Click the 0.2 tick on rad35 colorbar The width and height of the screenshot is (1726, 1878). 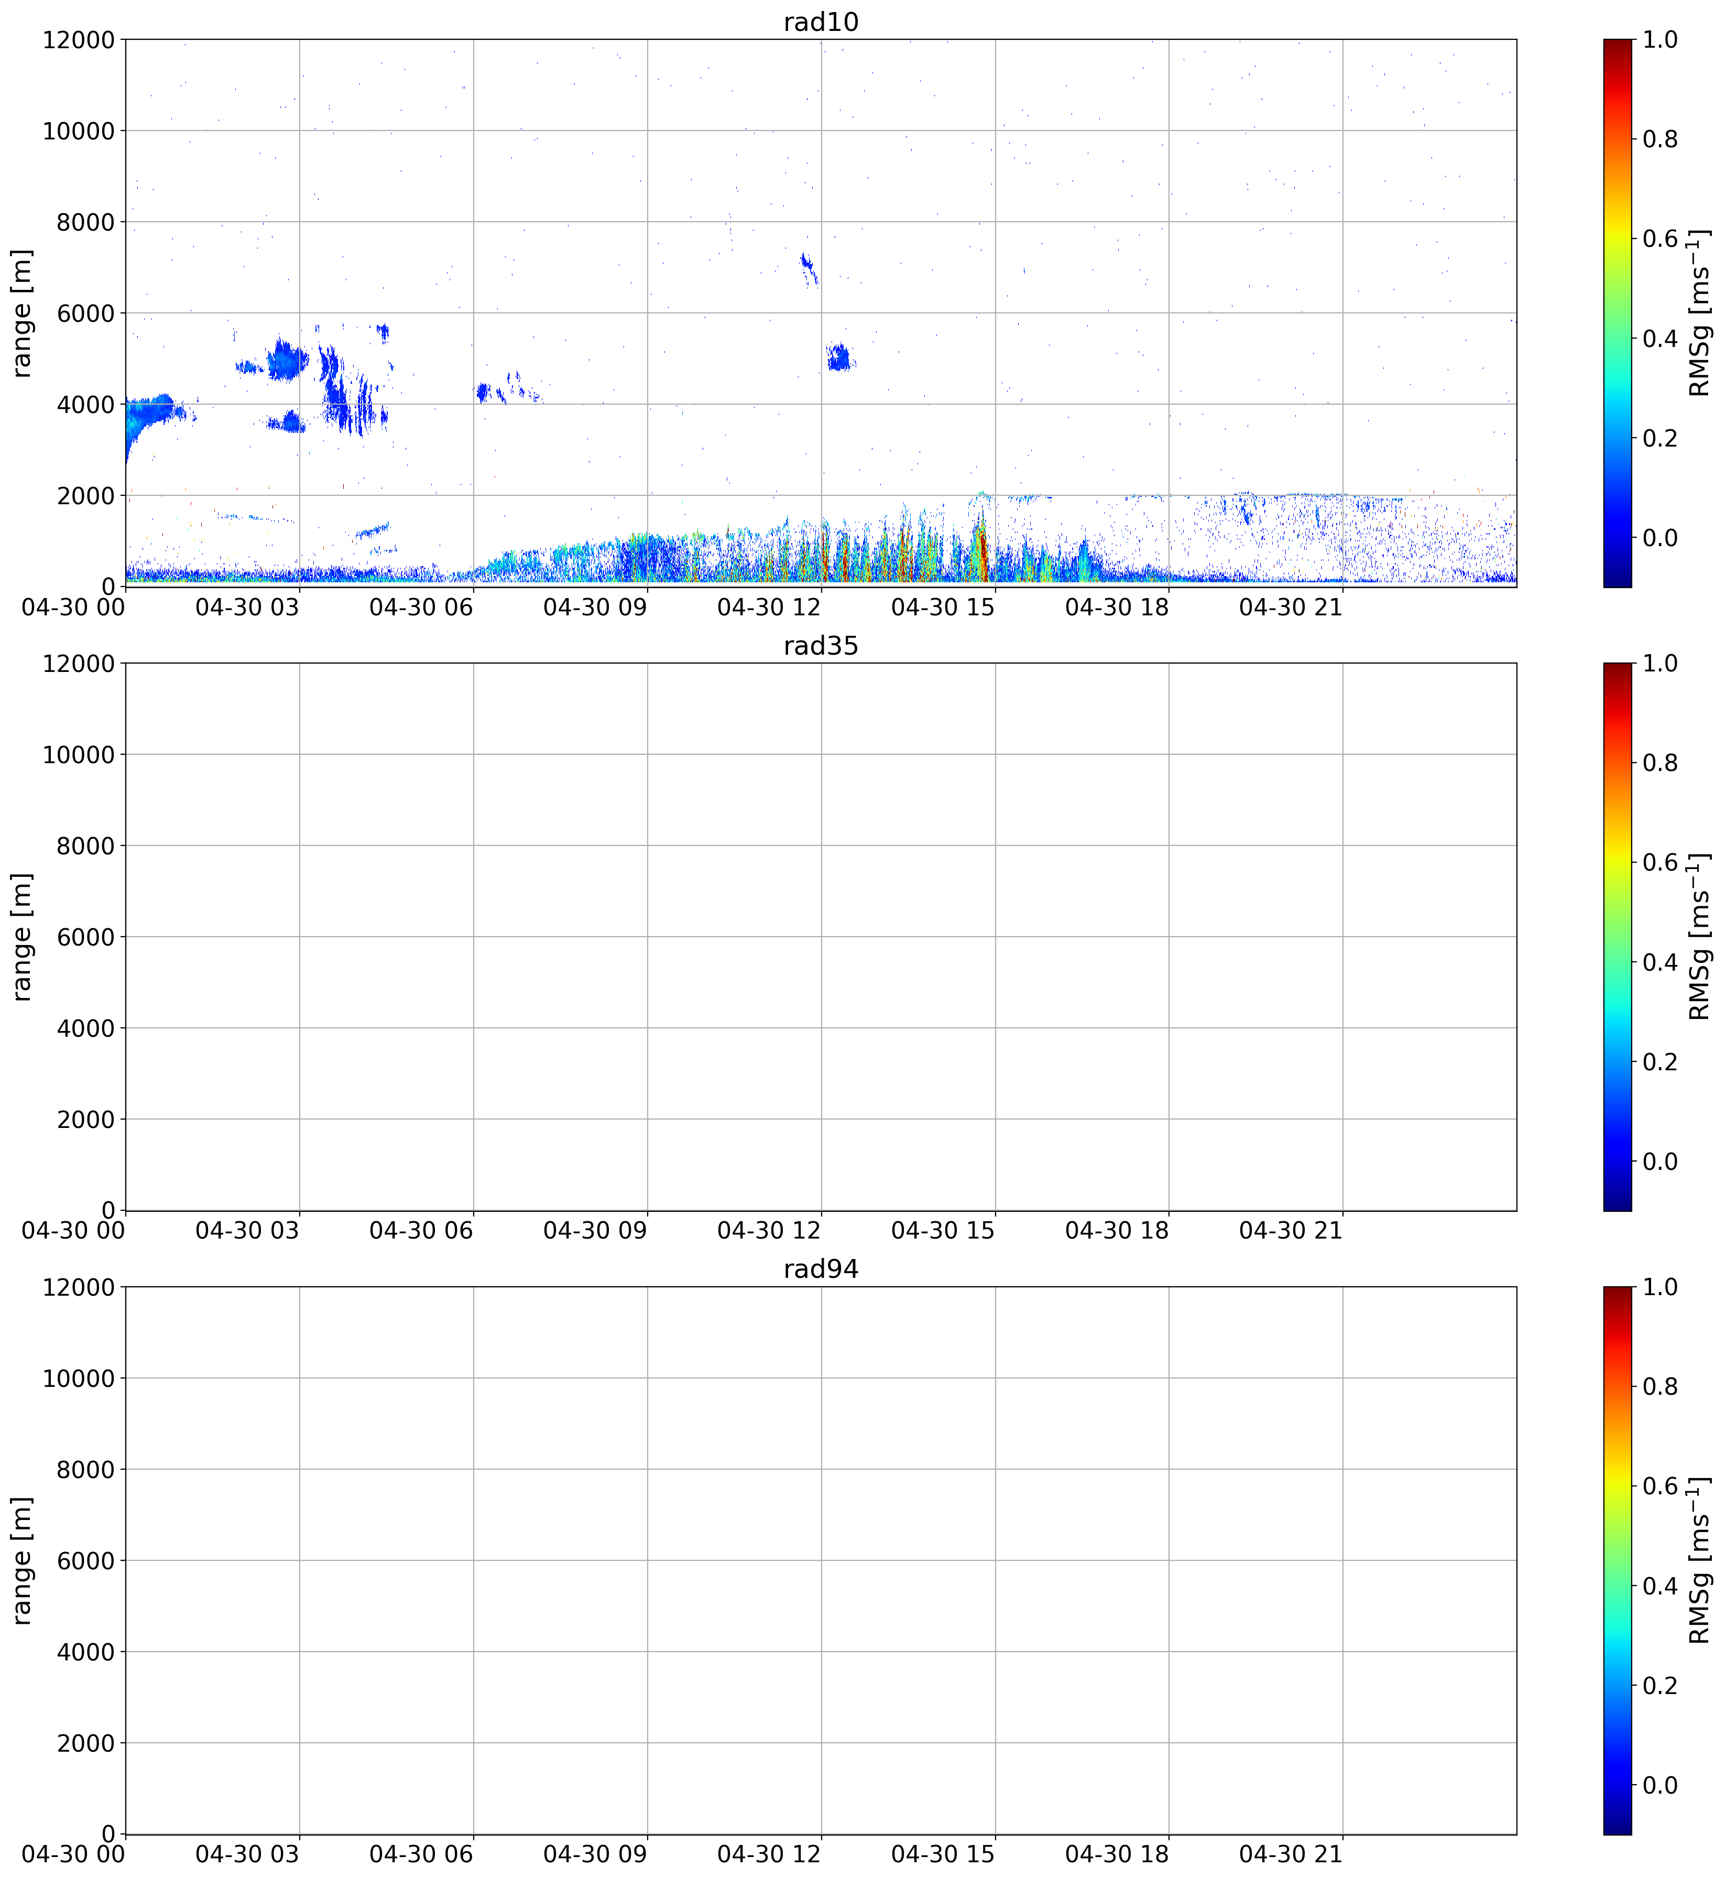[x=1659, y=1062]
